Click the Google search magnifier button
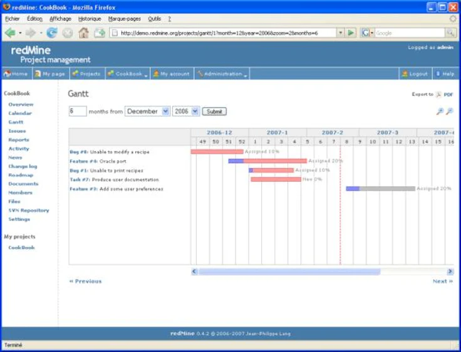 tap(450, 33)
